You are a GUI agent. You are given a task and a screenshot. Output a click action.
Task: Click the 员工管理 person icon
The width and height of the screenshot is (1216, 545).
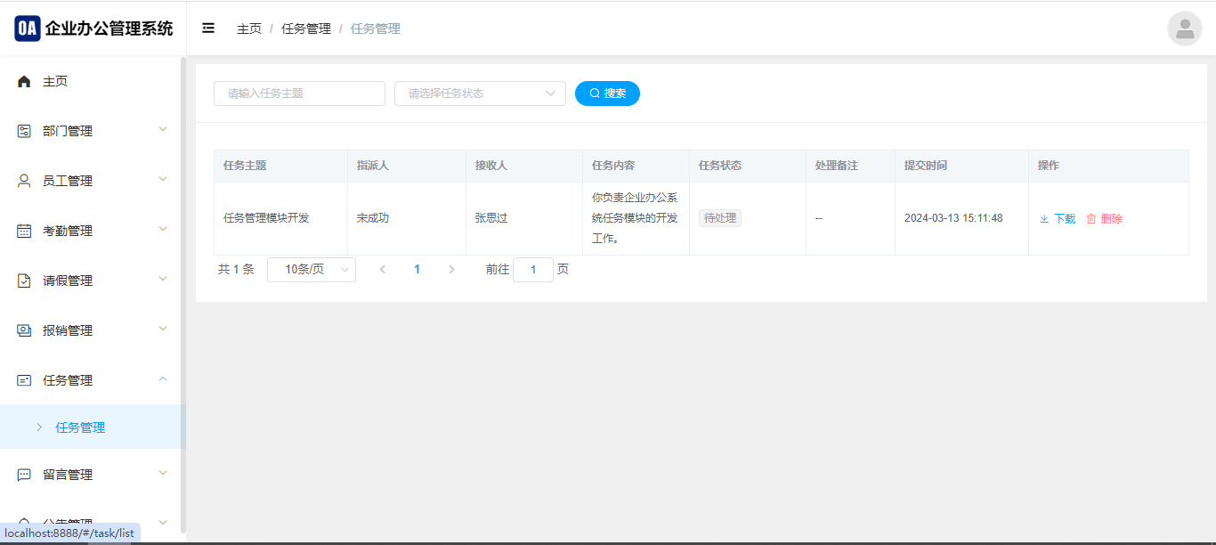pos(24,181)
